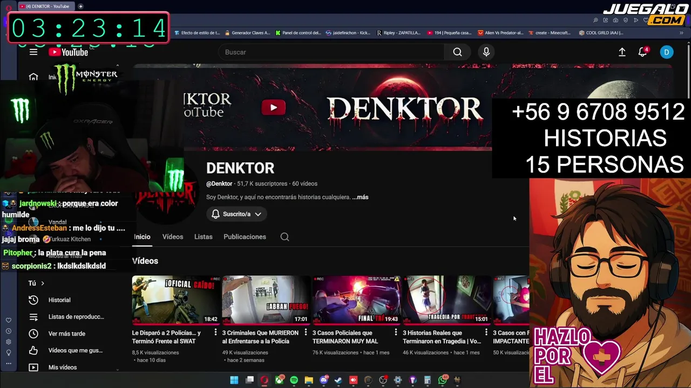This screenshot has height=388, width=691.
Task: Open options for 3 Casos Policiales video
Action: tap(396, 333)
